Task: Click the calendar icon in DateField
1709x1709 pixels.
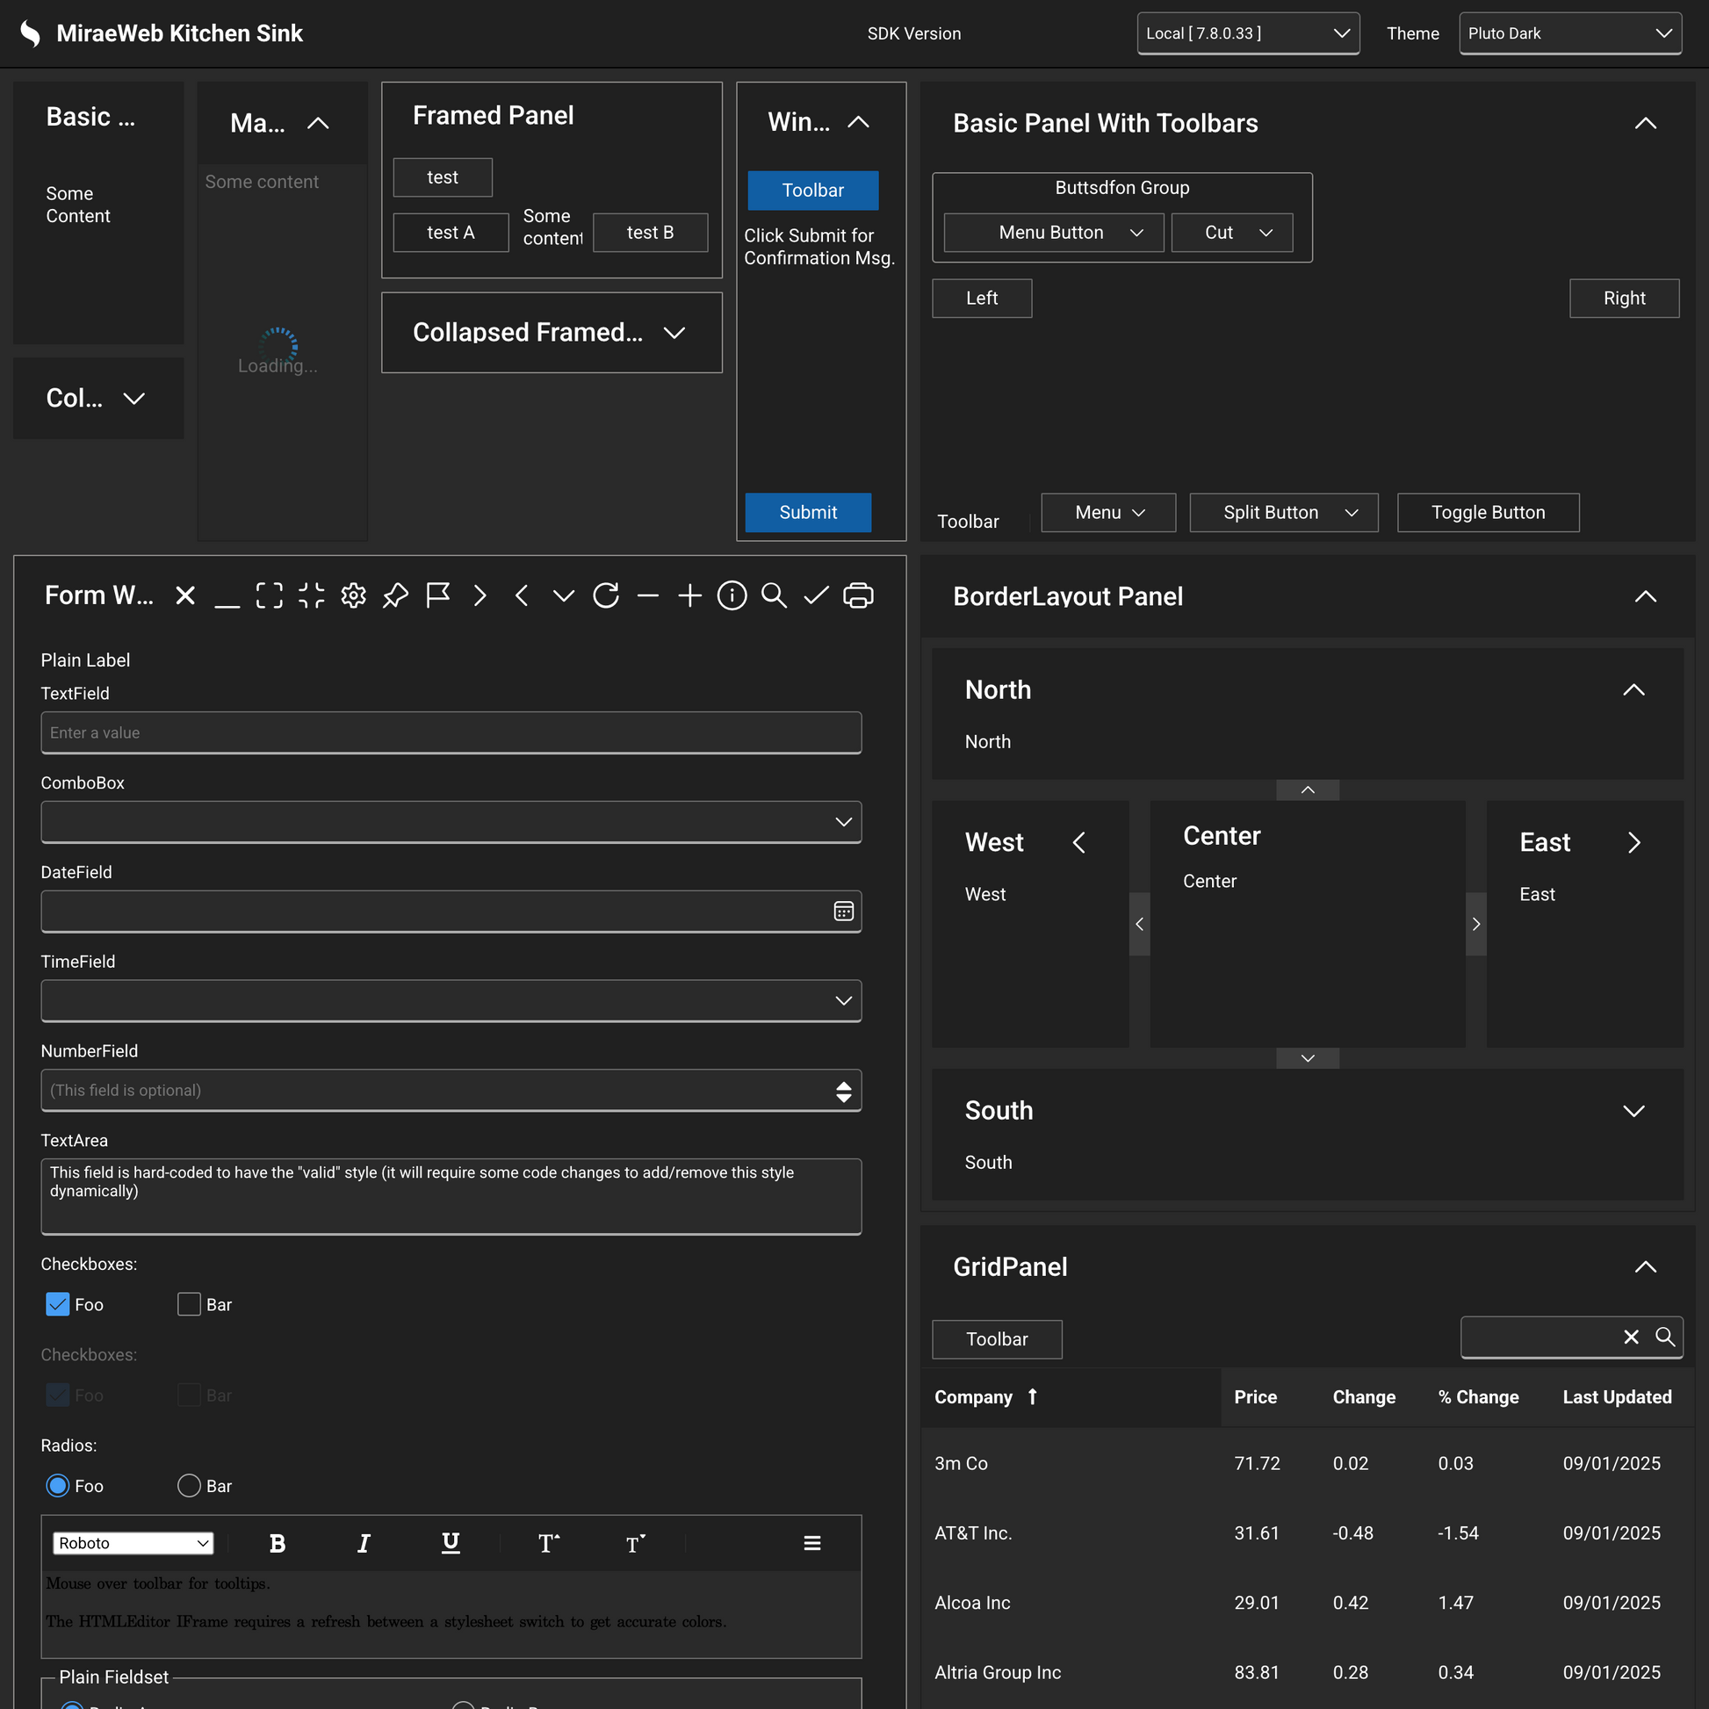Action: (x=843, y=911)
